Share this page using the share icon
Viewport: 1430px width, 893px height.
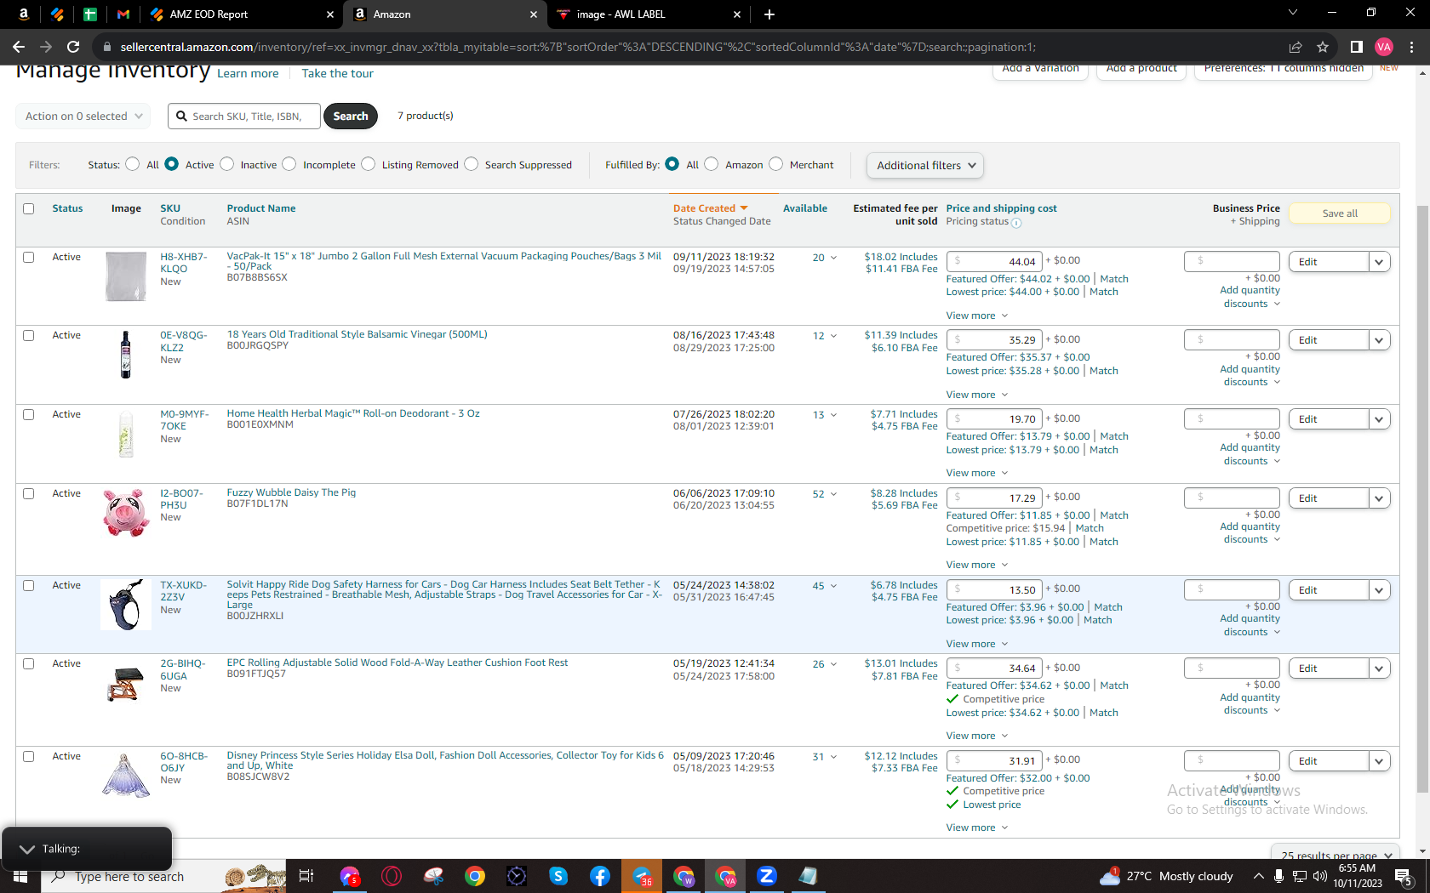[1296, 47]
